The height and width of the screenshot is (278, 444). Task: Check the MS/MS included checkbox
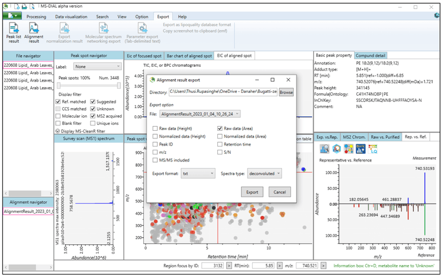pyautogui.click(x=155, y=159)
